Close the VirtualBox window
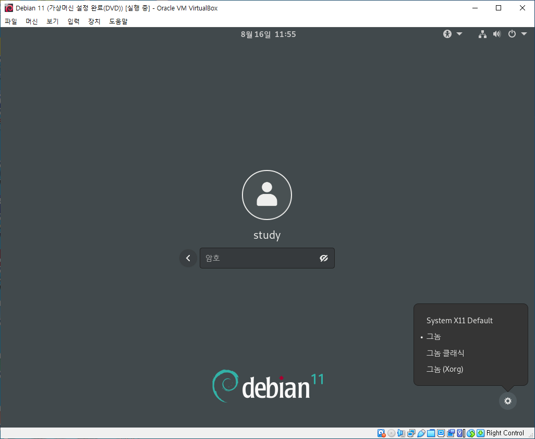Image resolution: width=535 pixels, height=439 pixels. [522, 8]
